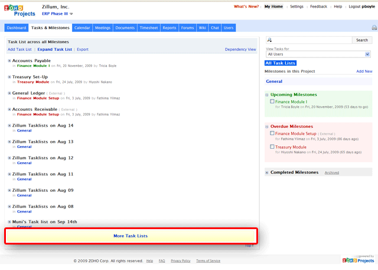Collapse the Upcoming Milestones section
378x270 pixels.
click(267, 95)
